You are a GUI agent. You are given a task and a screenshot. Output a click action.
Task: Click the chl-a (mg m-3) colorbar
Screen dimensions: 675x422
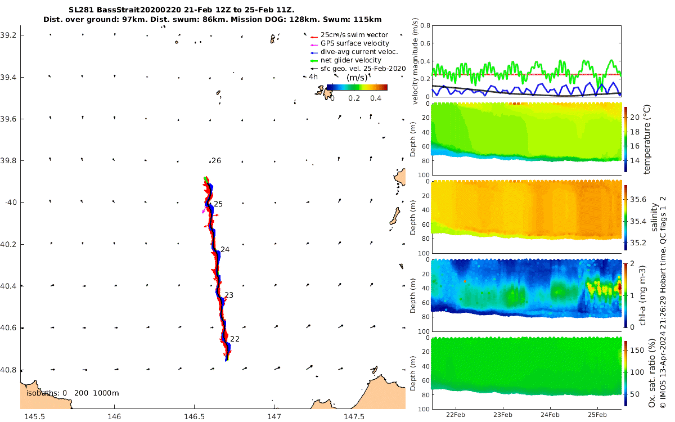coord(626,295)
